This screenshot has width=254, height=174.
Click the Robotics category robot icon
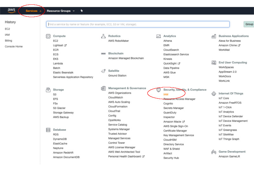[103, 36]
